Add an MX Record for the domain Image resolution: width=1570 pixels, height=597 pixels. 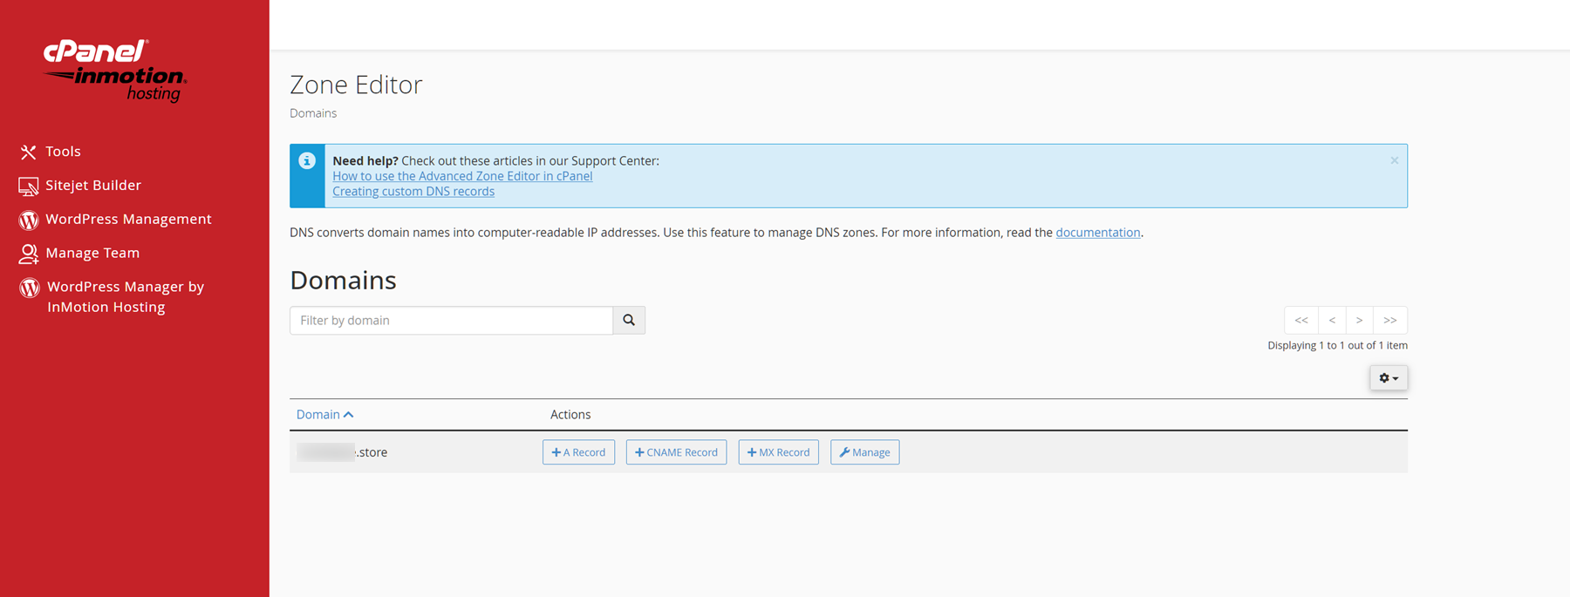click(778, 452)
